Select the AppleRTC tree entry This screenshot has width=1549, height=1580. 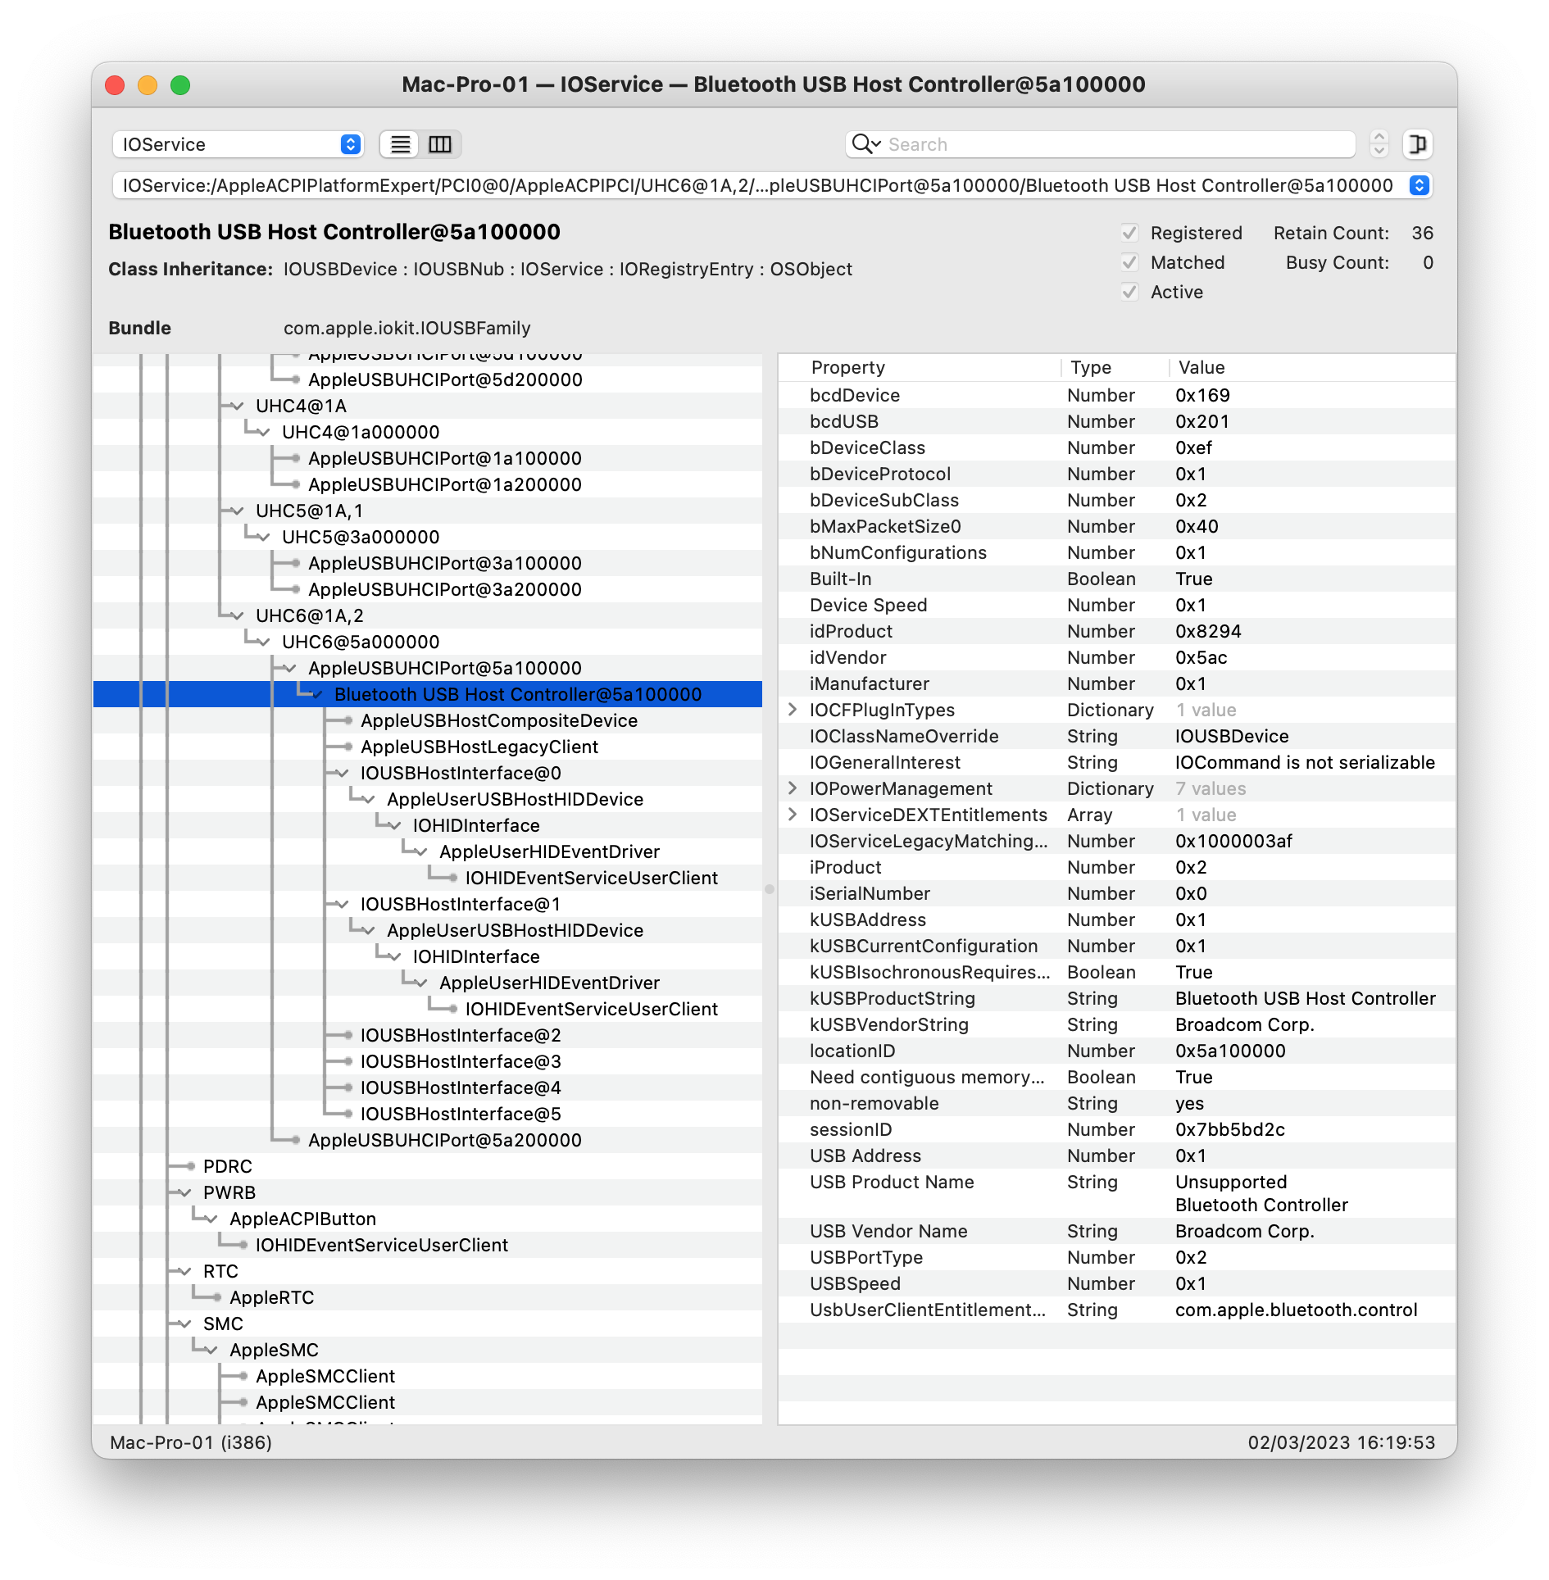pyautogui.click(x=272, y=1298)
